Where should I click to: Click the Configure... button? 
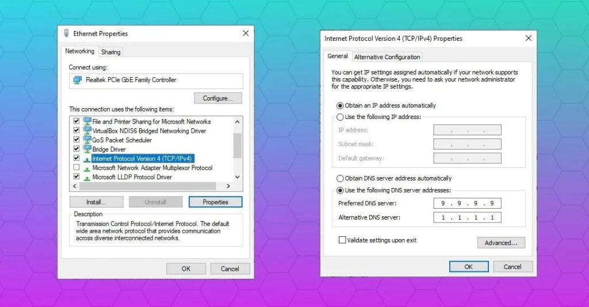pyautogui.click(x=218, y=98)
